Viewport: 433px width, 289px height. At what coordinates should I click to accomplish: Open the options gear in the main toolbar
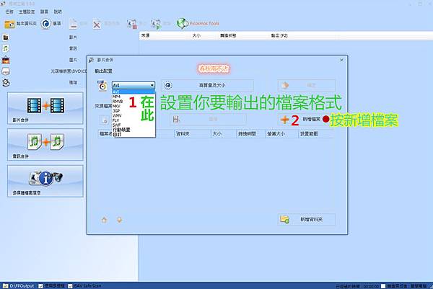click(46, 24)
